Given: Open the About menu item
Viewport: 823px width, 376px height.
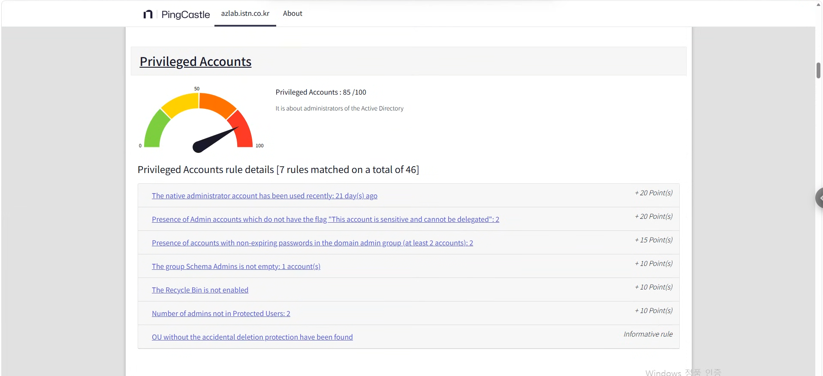Looking at the screenshot, I should [x=292, y=13].
